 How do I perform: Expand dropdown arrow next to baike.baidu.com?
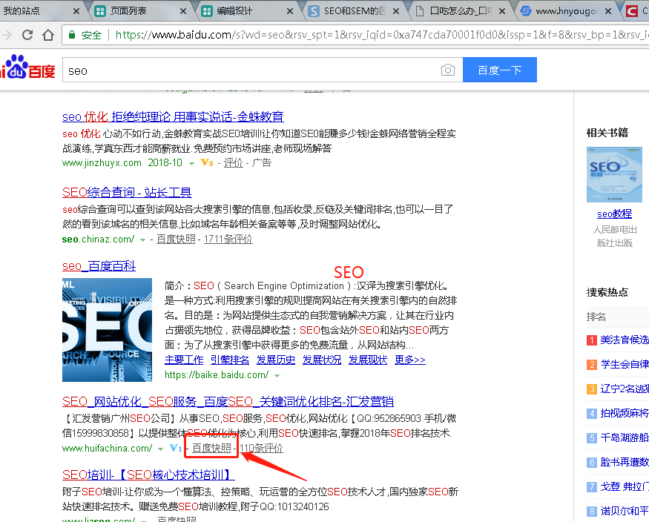coord(277,376)
